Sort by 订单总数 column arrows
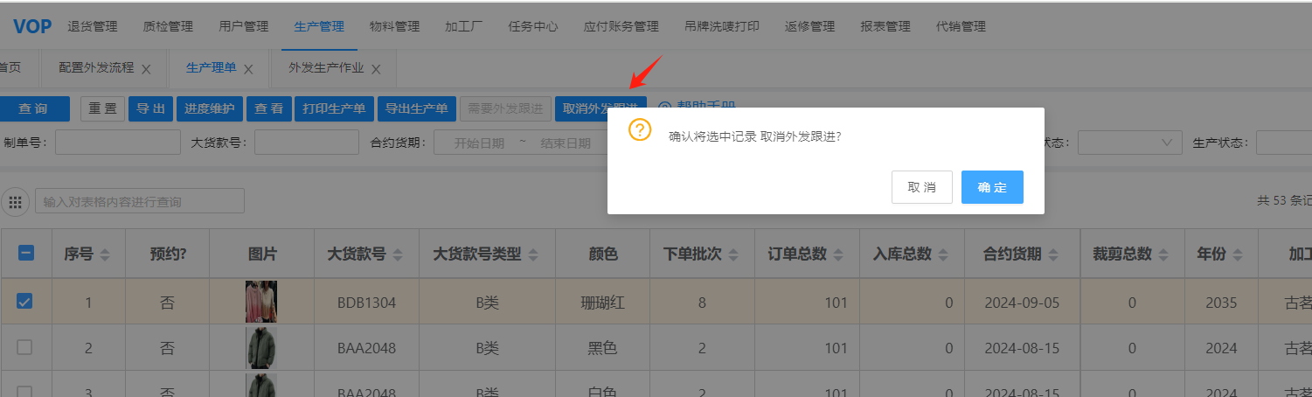 [838, 254]
